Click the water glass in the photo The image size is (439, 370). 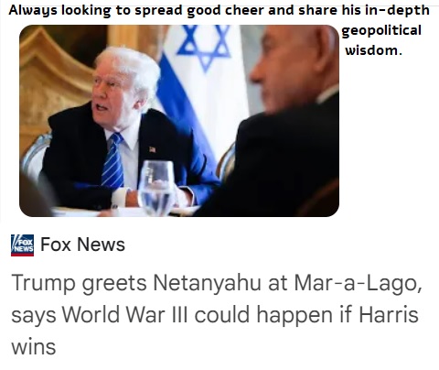156,187
